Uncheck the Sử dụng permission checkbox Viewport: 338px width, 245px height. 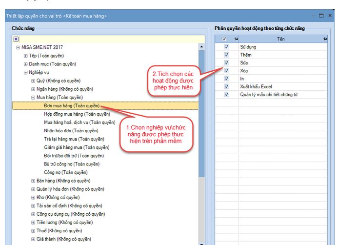226,47
